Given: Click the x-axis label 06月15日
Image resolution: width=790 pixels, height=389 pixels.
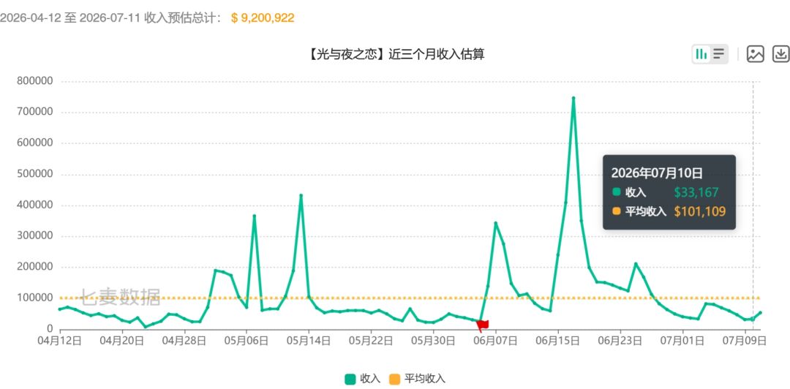Looking at the screenshot, I should pyautogui.click(x=557, y=341).
